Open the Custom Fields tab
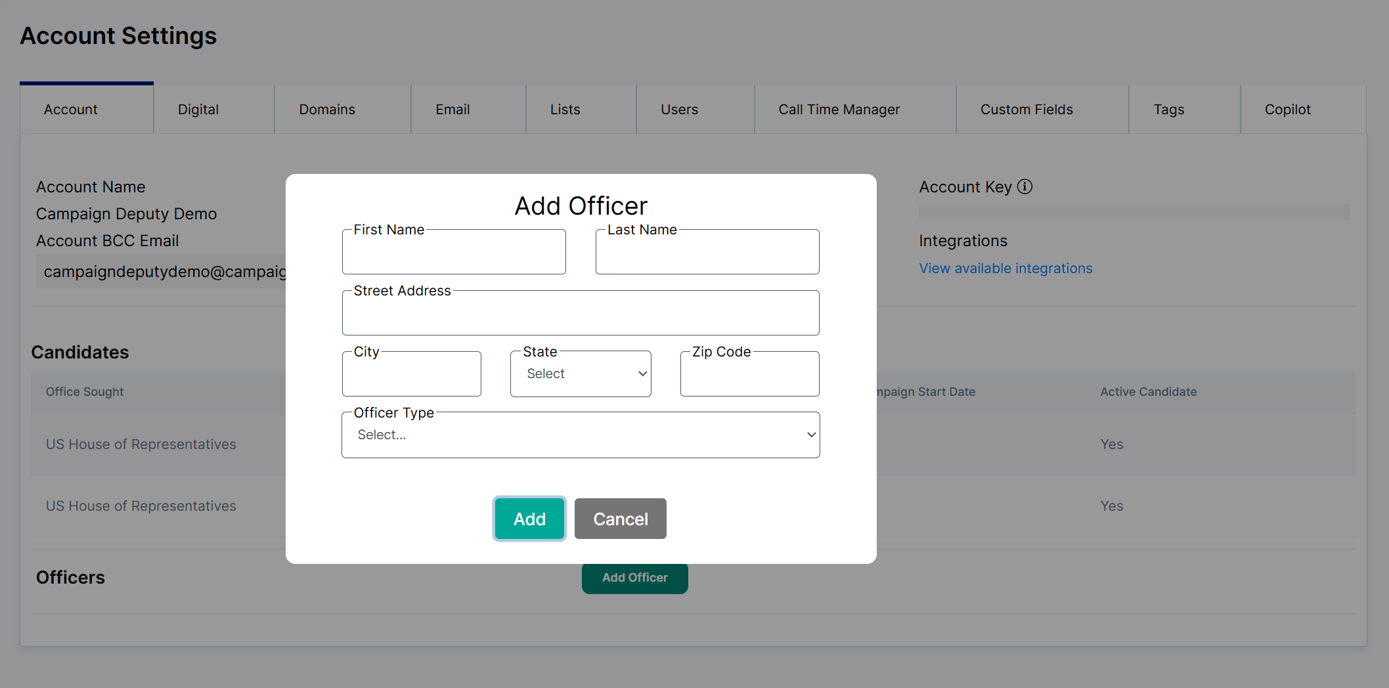1389x688 pixels. tap(1026, 110)
